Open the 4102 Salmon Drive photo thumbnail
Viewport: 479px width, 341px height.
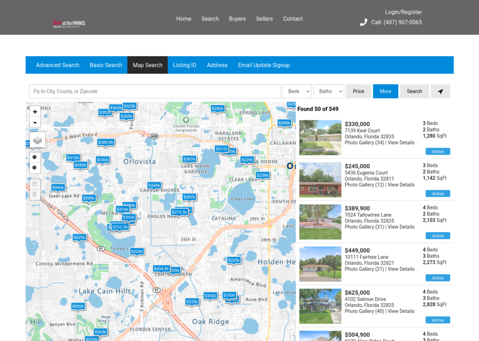click(320, 306)
